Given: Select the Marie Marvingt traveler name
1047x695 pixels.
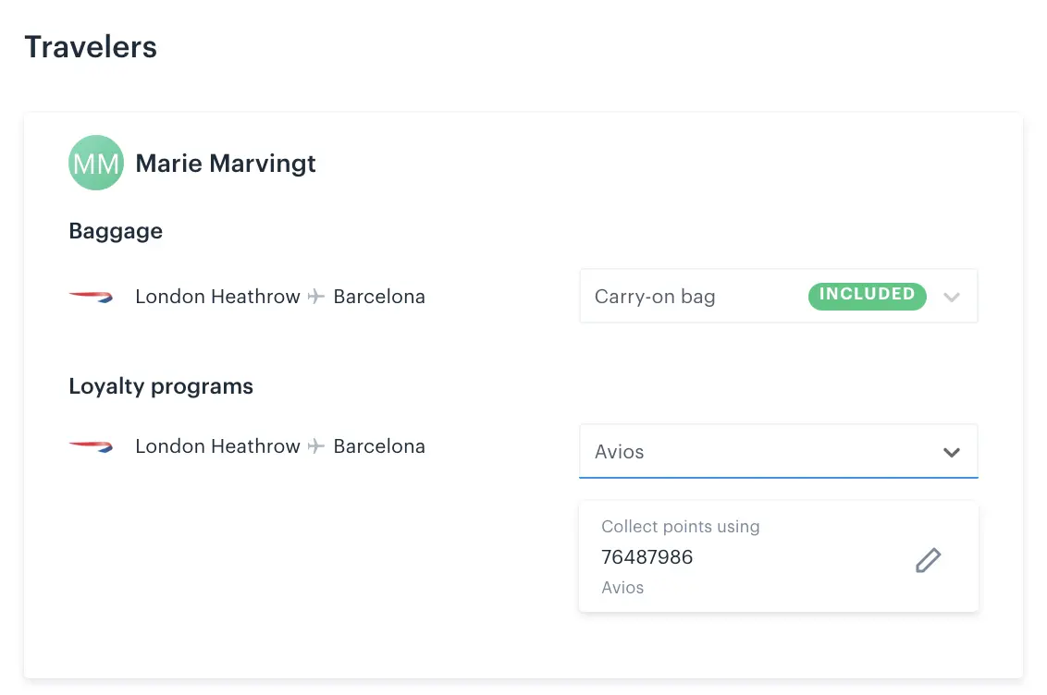Looking at the screenshot, I should (x=226, y=164).
